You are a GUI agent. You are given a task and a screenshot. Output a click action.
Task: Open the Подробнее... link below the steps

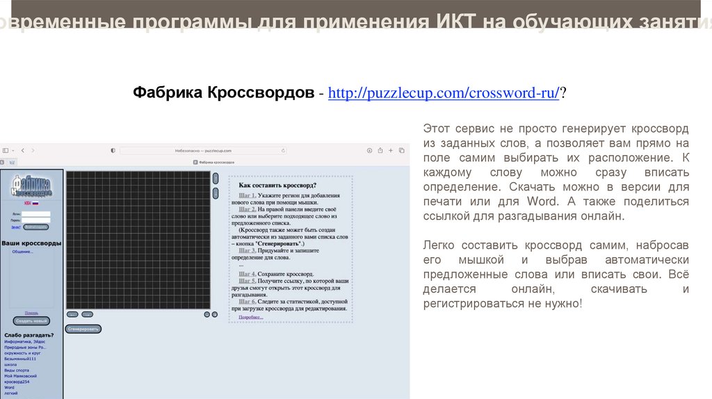coord(251,317)
